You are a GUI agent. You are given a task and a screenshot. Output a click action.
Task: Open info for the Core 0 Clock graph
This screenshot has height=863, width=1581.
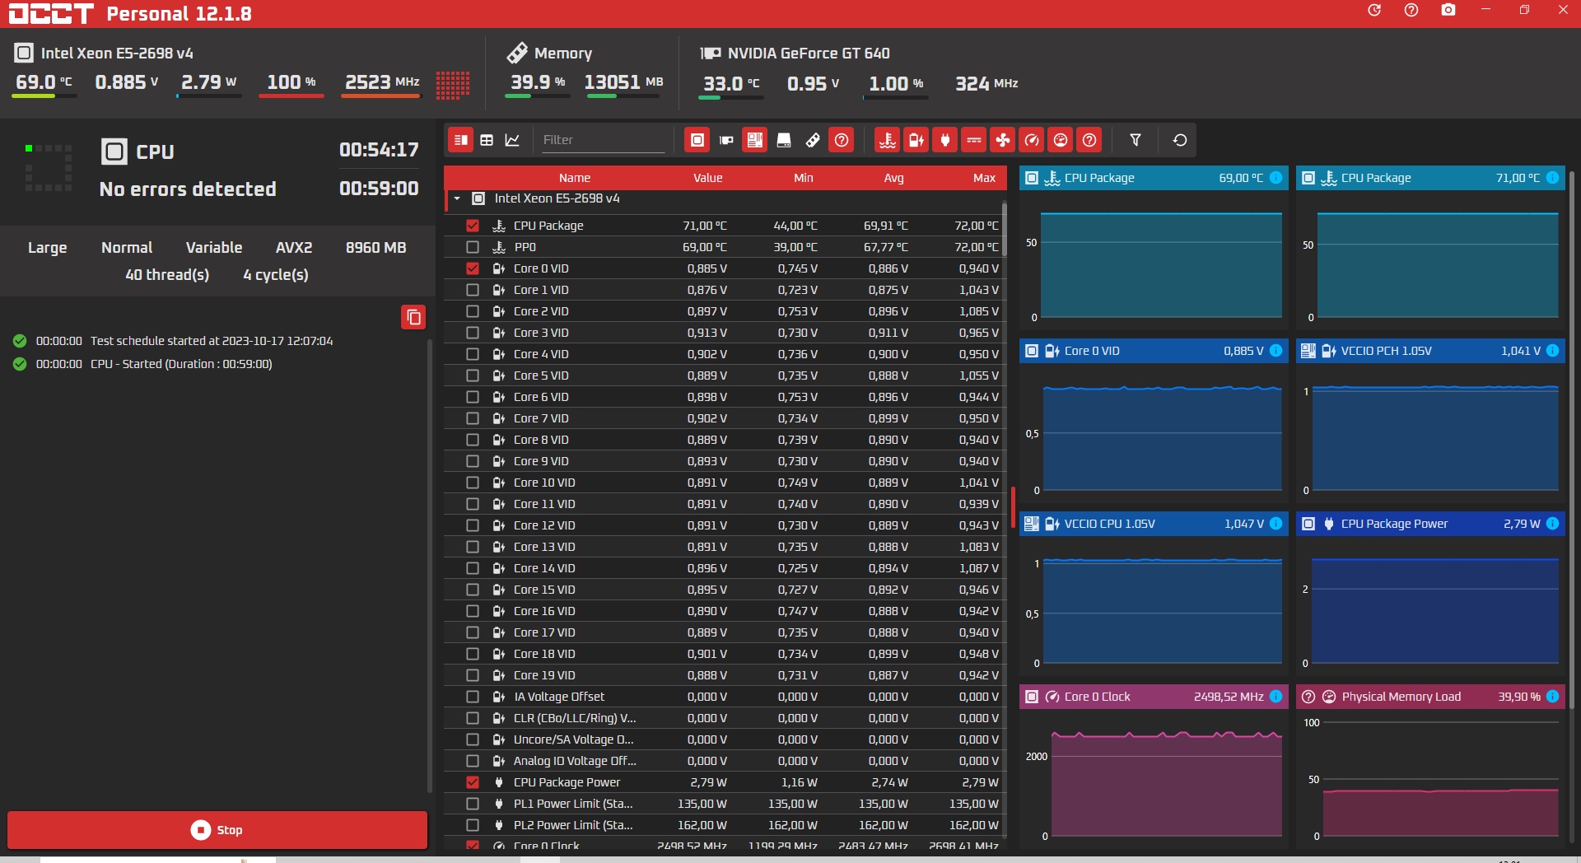1276,697
